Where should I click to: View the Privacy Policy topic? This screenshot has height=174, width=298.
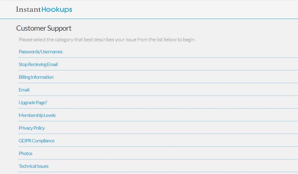click(x=32, y=128)
